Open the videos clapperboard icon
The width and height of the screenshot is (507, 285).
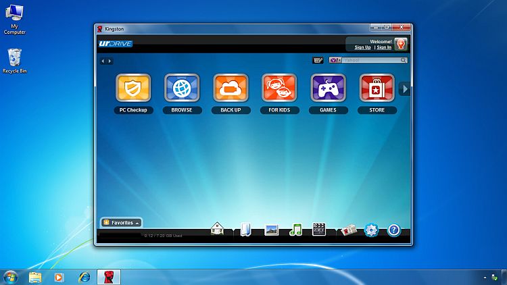point(319,230)
